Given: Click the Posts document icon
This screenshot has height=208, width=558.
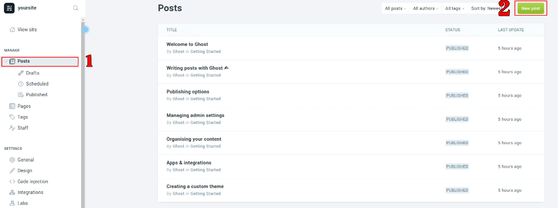Looking at the screenshot, I should (x=12, y=62).
